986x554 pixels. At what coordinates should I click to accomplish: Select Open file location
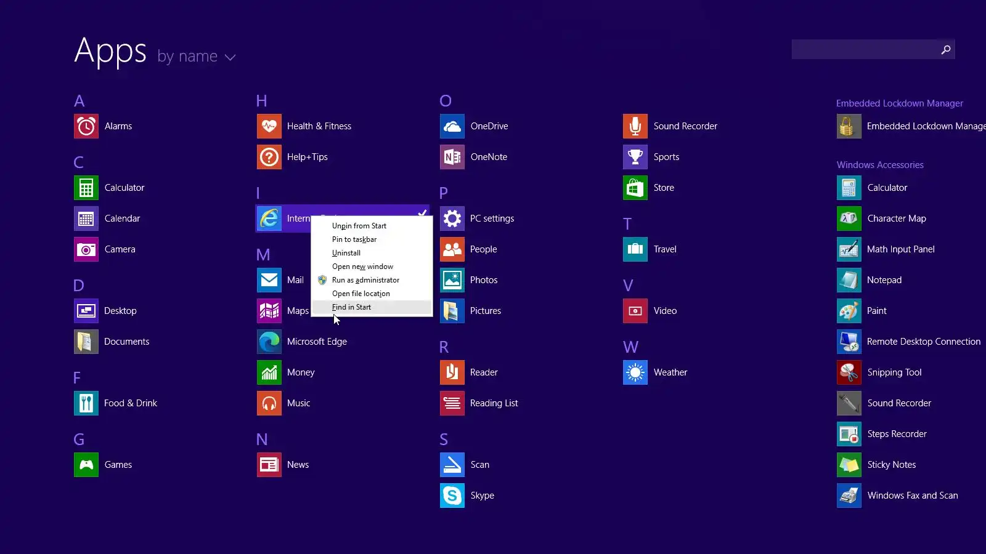[x=372, y=294]
